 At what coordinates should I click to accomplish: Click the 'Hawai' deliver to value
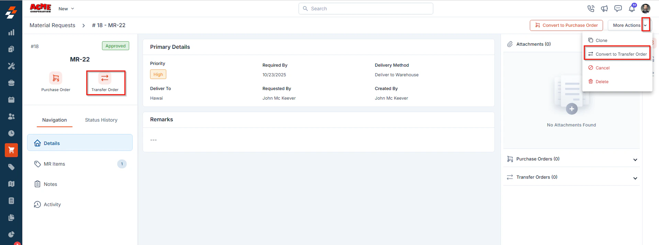[x=156, y=98]
